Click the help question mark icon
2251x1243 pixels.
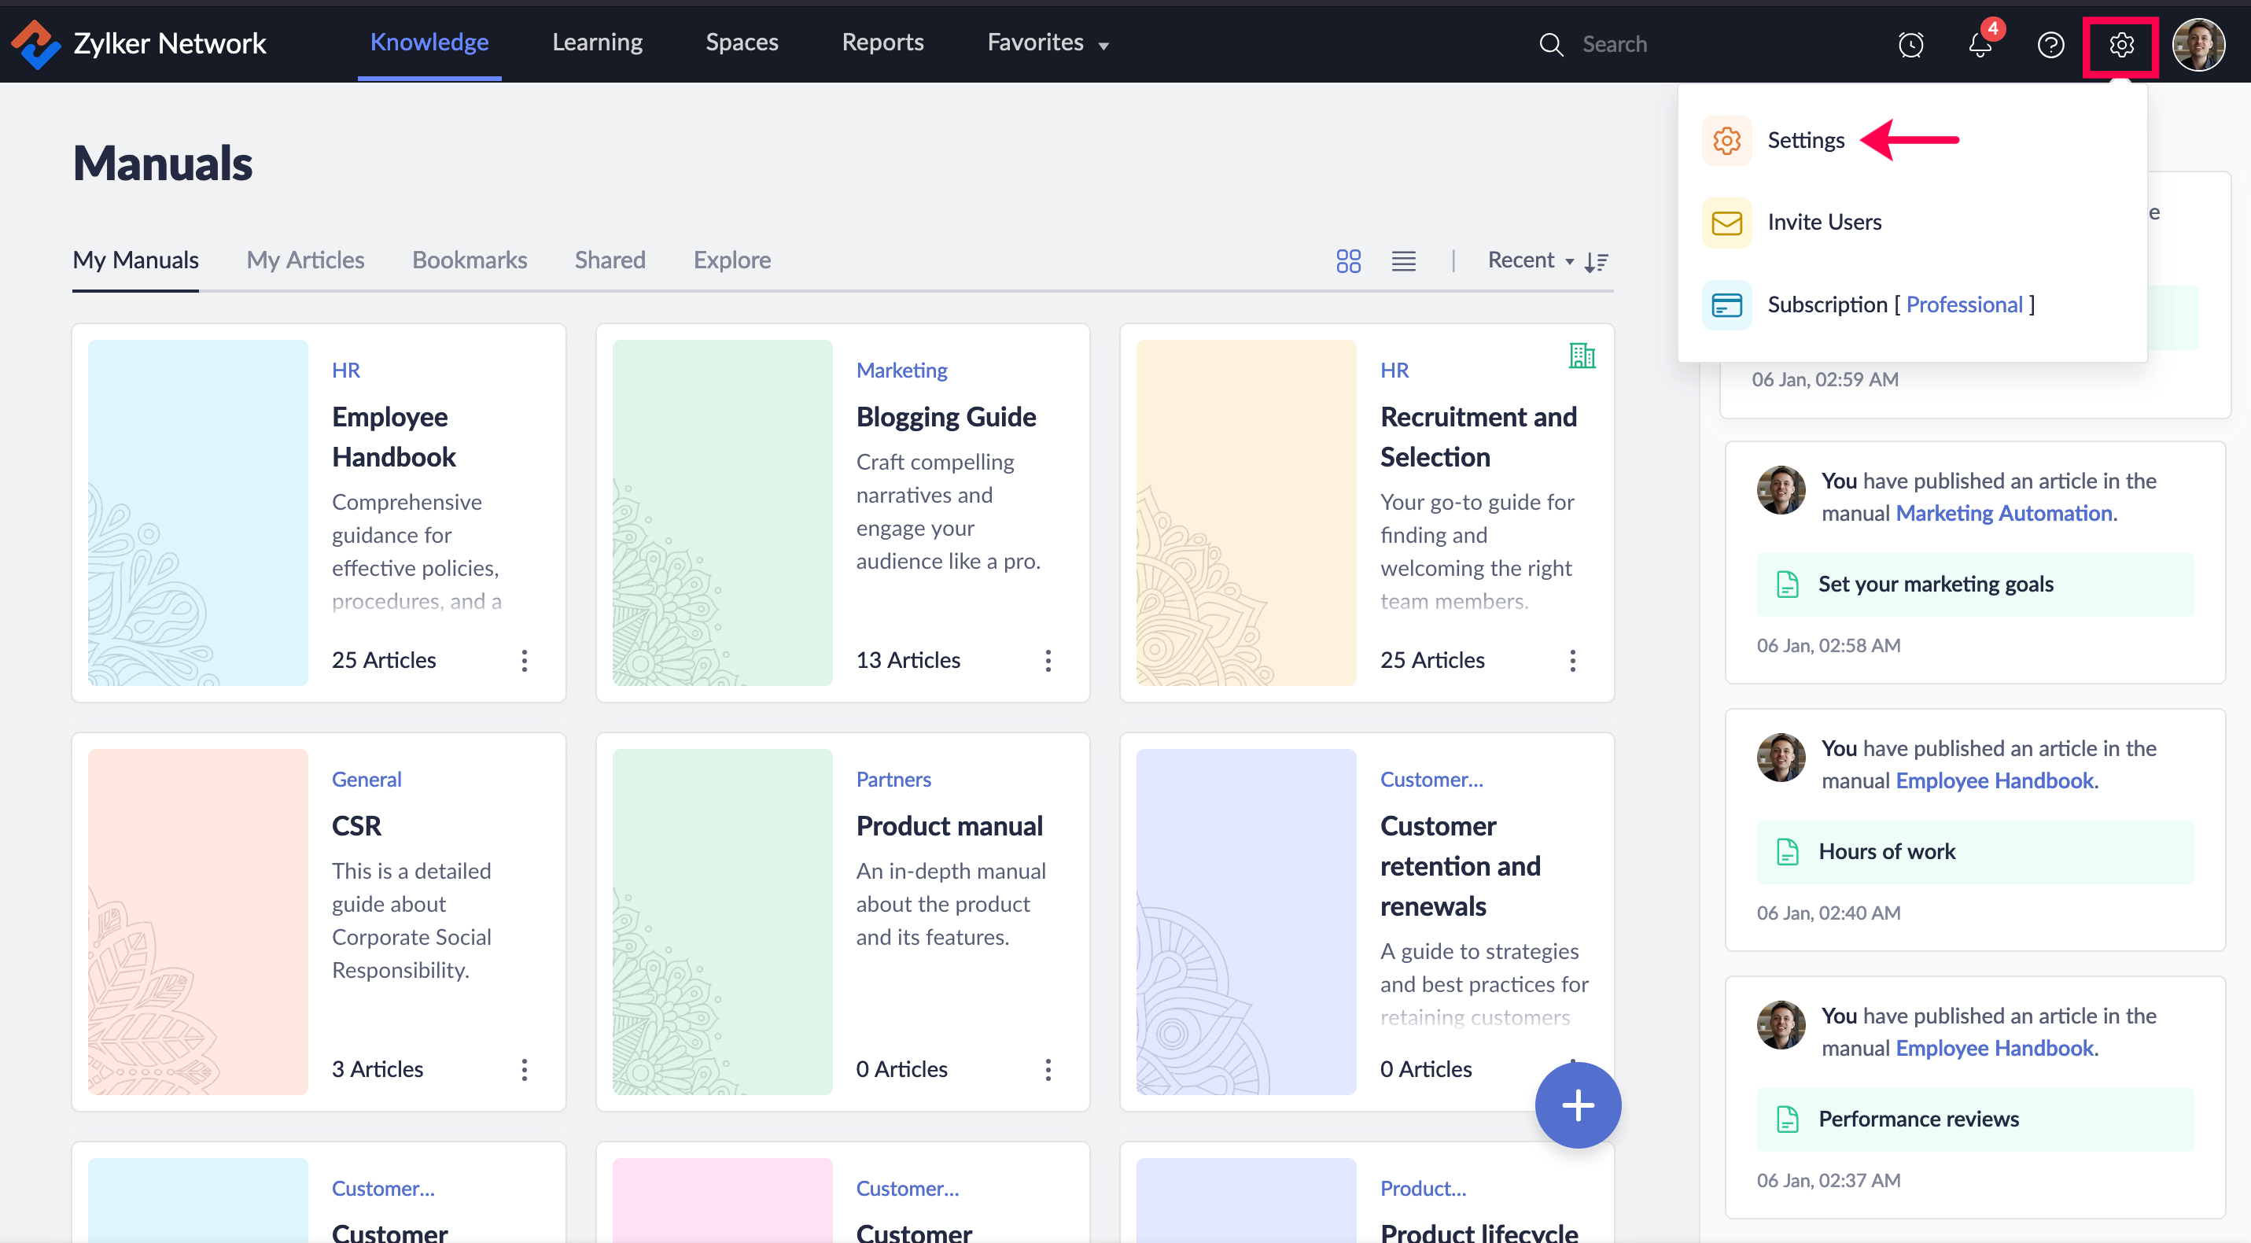click(2050, 44)
